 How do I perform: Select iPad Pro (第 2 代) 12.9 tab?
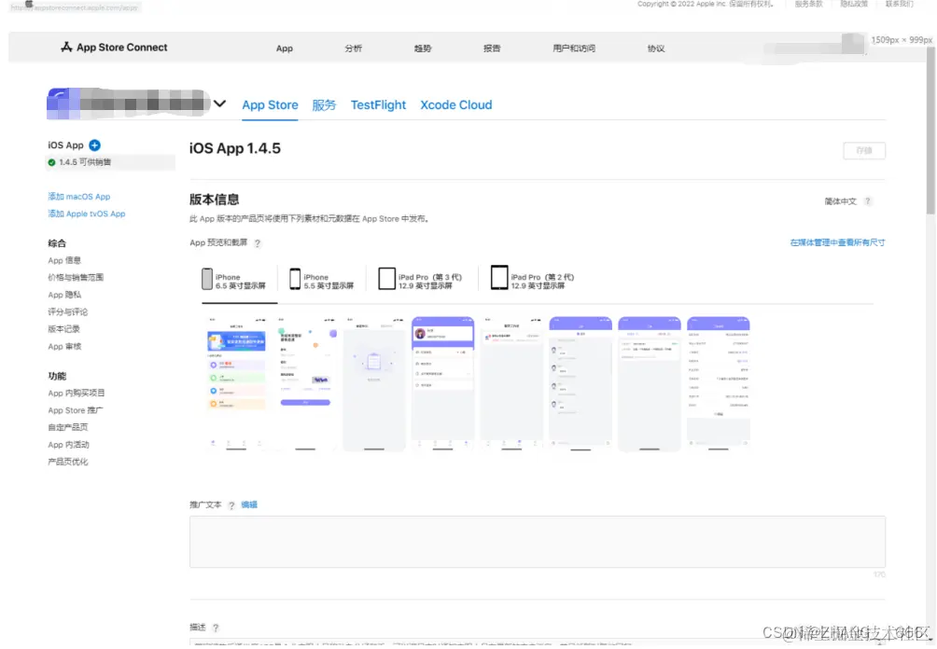(533, 280)
